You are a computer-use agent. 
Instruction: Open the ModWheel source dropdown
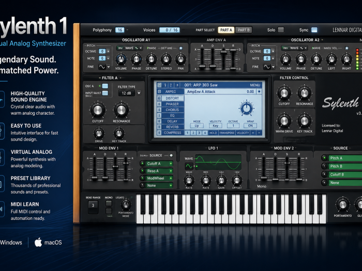coord(171,178)
